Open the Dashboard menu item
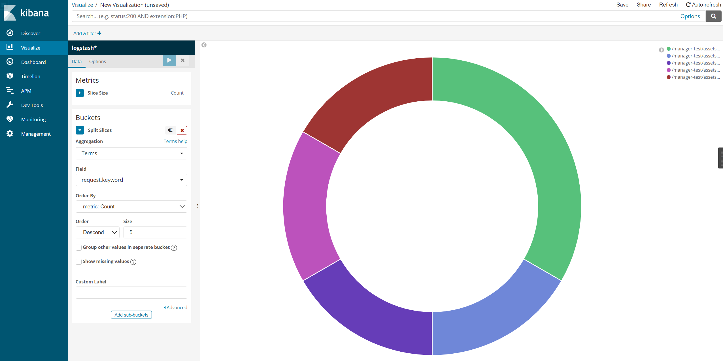The image size is (723, 361). (x=34, y=62)
